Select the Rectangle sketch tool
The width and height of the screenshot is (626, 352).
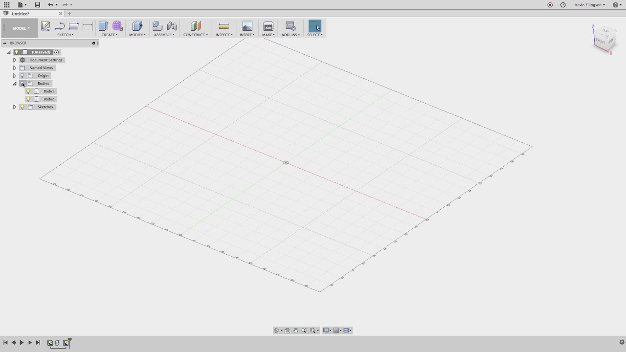[74, 26]
